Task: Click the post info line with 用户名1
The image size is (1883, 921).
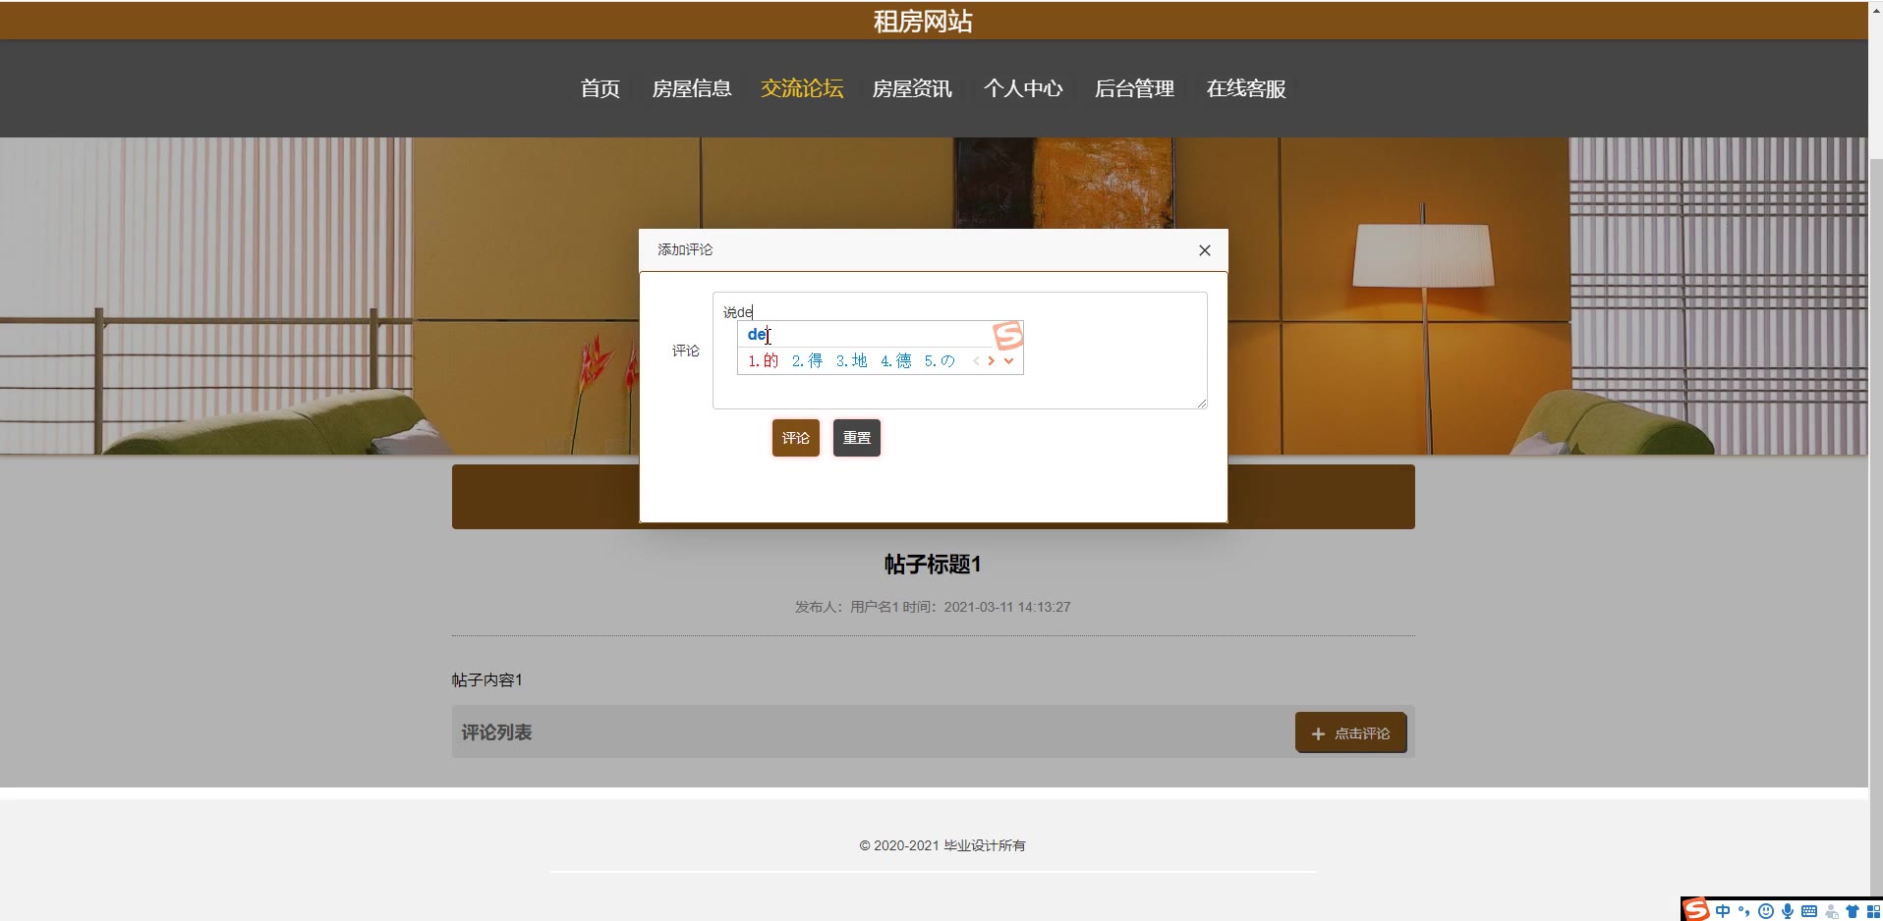Action: pos(933,607)
